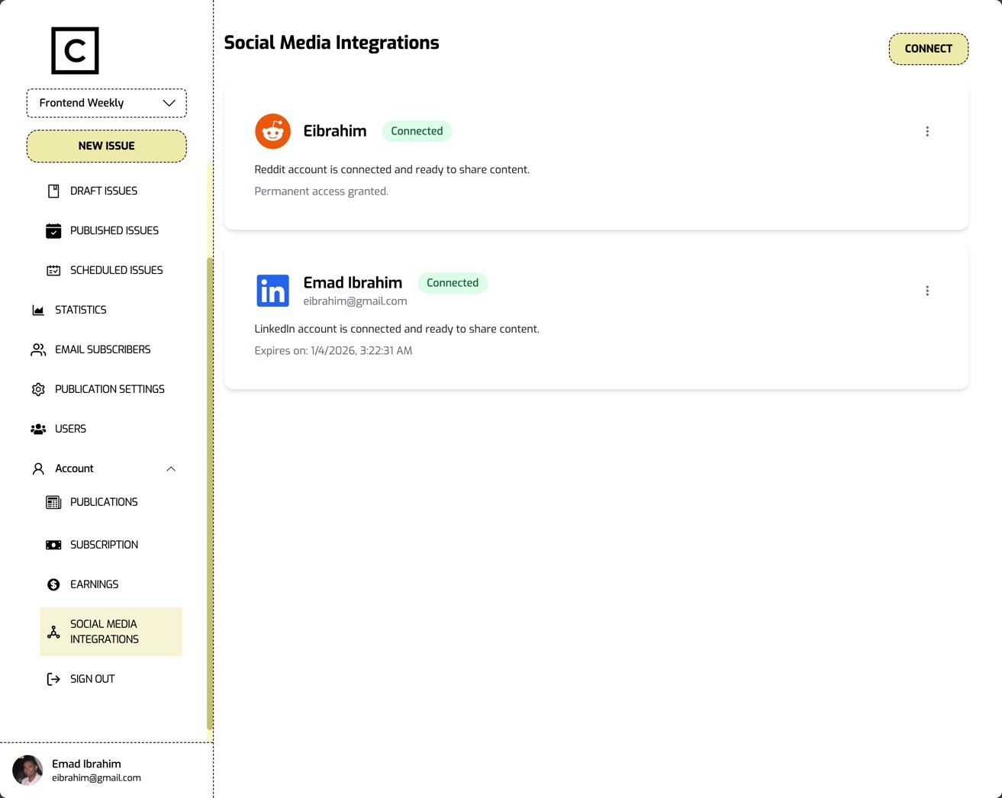
Task: Collapse the Account section
Action: click(x=171, y=468)
